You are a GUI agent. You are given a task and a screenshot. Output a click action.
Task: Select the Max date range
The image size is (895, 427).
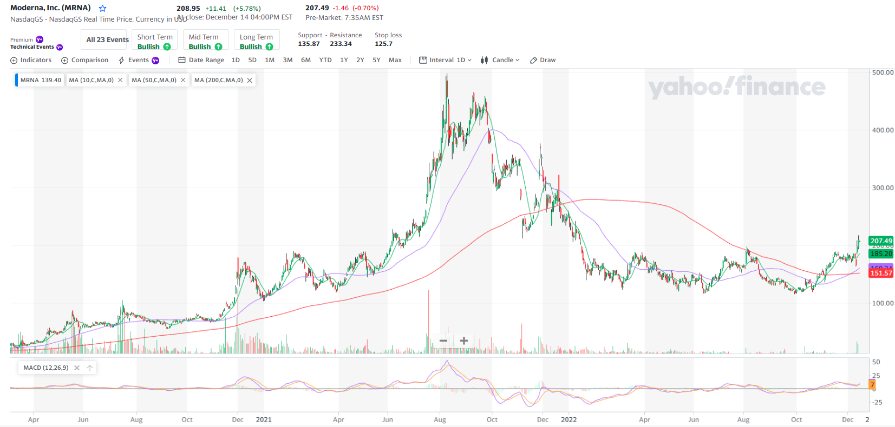click(395, 60)
